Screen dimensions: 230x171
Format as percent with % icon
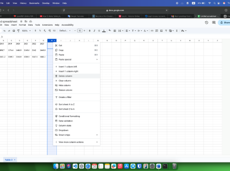pyautogui.click(x=40, y=31)
